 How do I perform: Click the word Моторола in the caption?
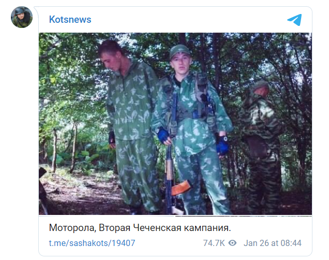click(x=72, y=228)
